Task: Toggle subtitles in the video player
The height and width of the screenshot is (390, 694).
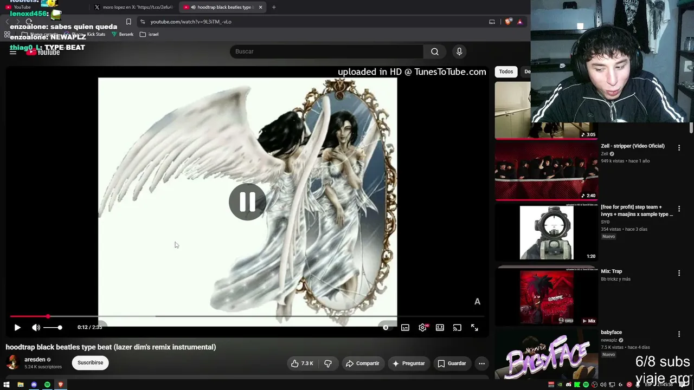Action: click(405, 328)
